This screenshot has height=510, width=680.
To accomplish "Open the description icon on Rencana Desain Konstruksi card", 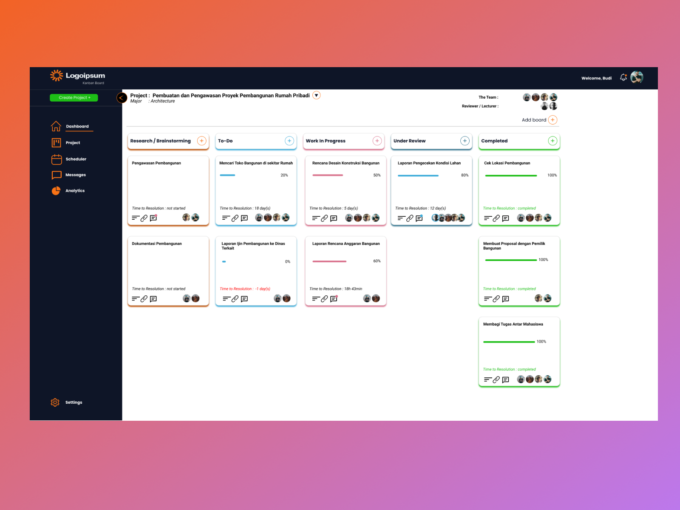I will [x=316, y=218].
